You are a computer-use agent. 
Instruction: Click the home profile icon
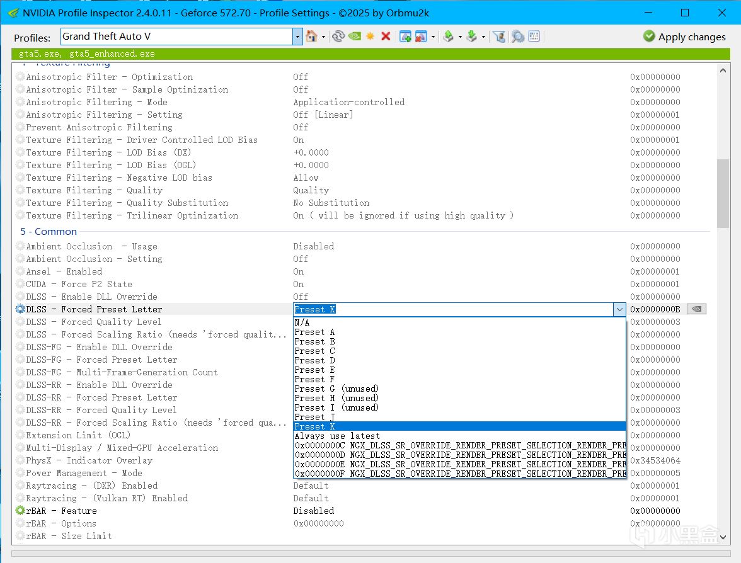point(311,37)
